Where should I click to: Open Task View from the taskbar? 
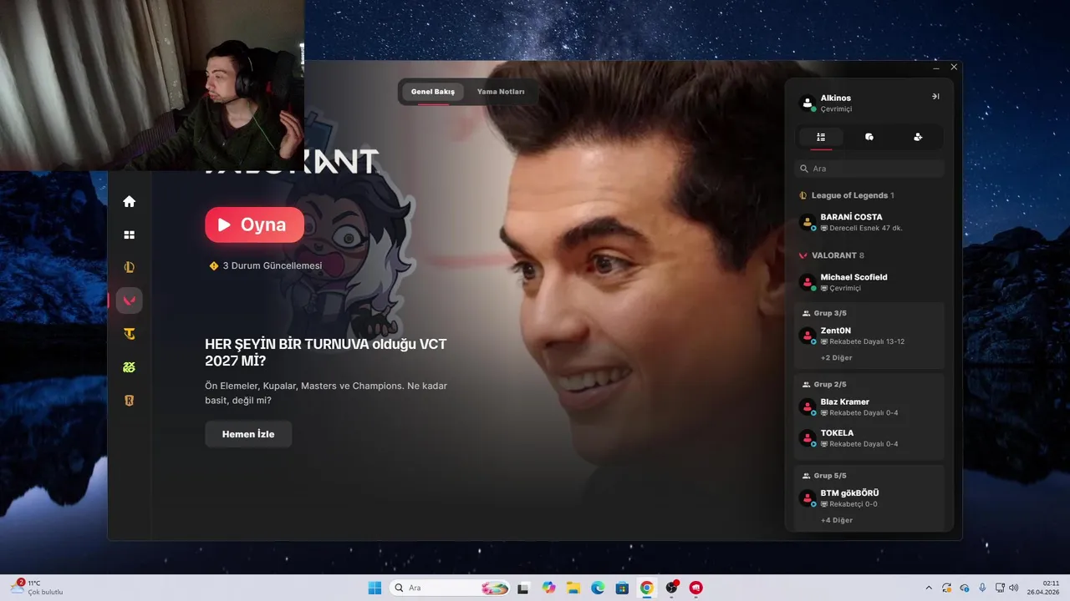click(x=523, y=588)
